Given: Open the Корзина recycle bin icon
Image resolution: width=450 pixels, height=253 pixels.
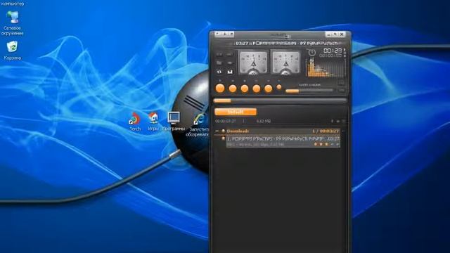Looking at the screenshot, I should 12,50.
